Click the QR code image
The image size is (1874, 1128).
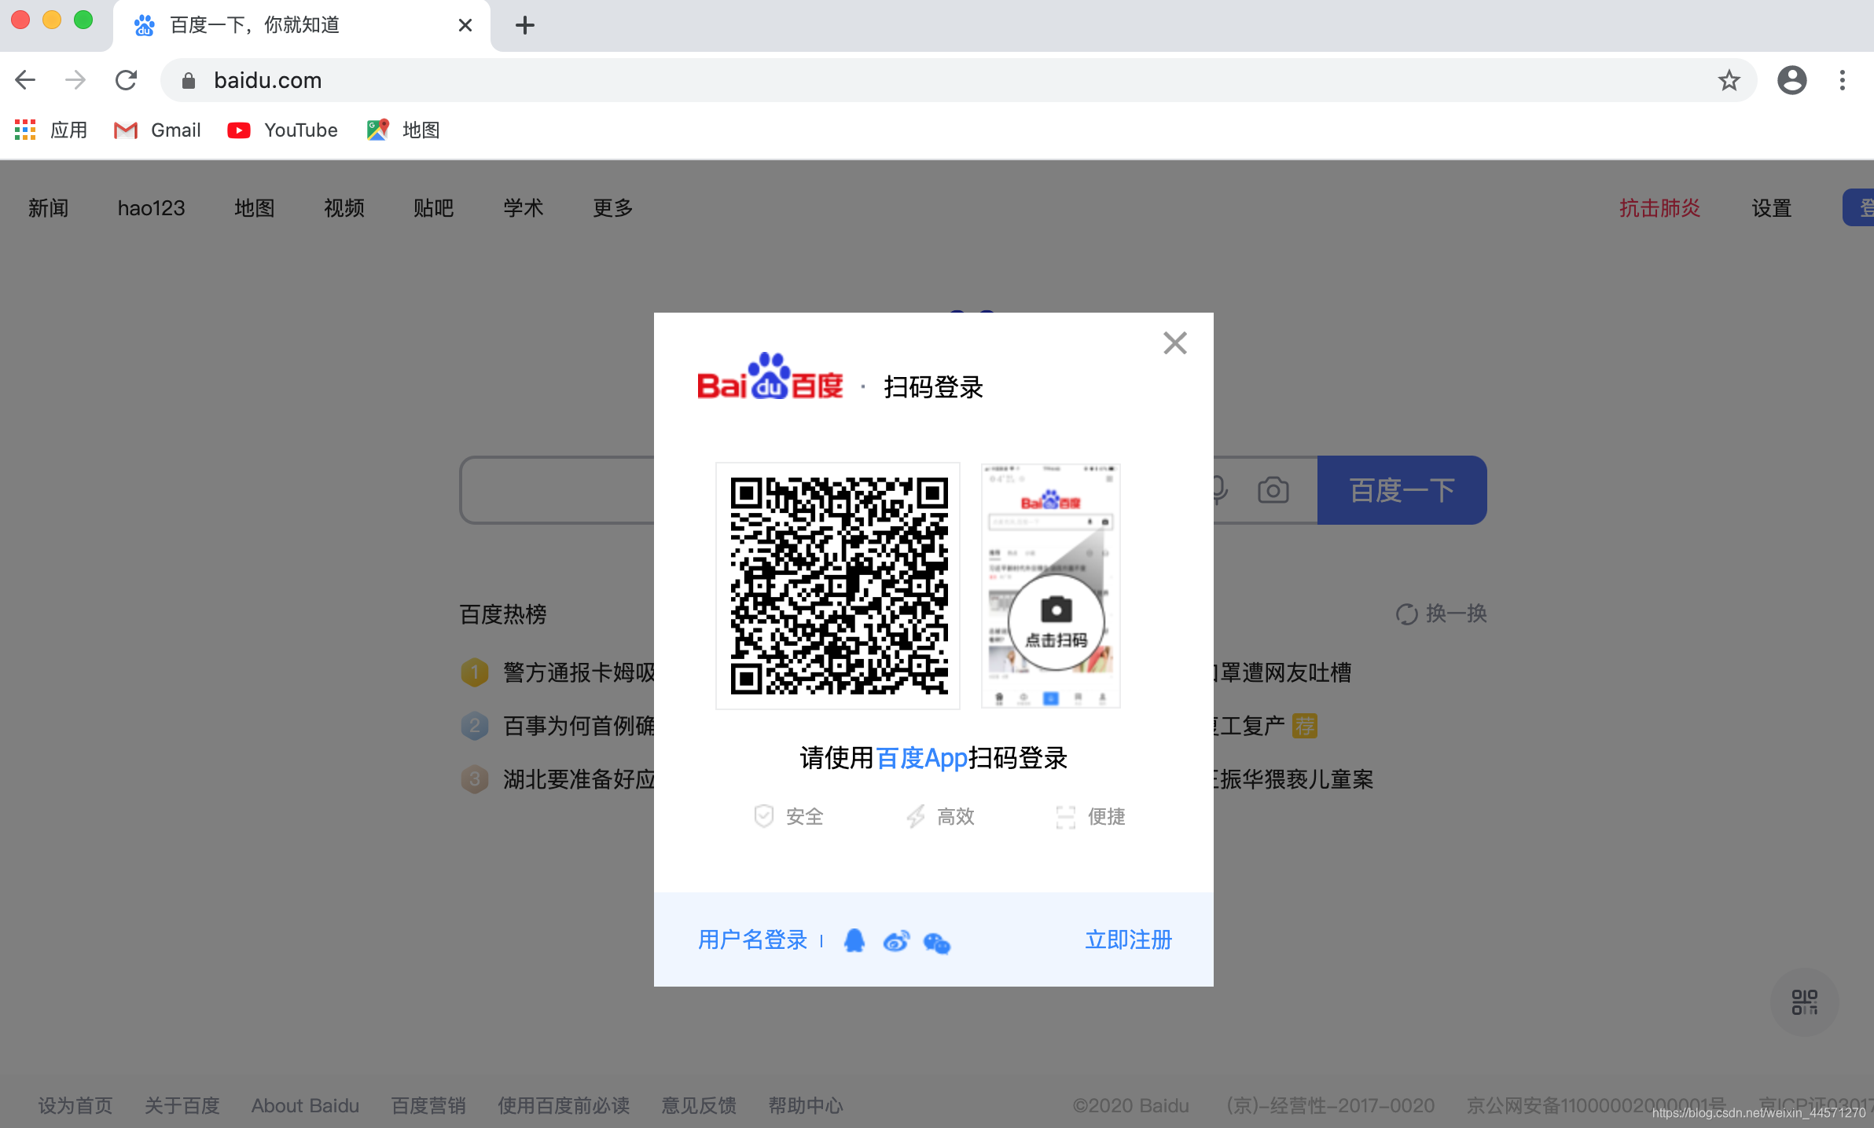(838, 586)
